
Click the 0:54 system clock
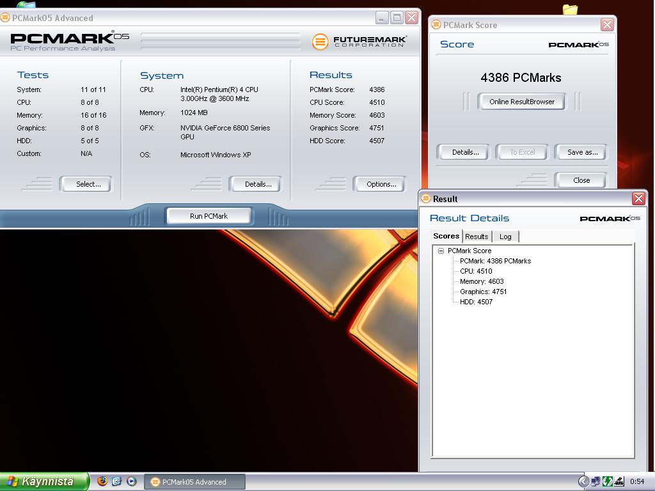tap(637, 482)
